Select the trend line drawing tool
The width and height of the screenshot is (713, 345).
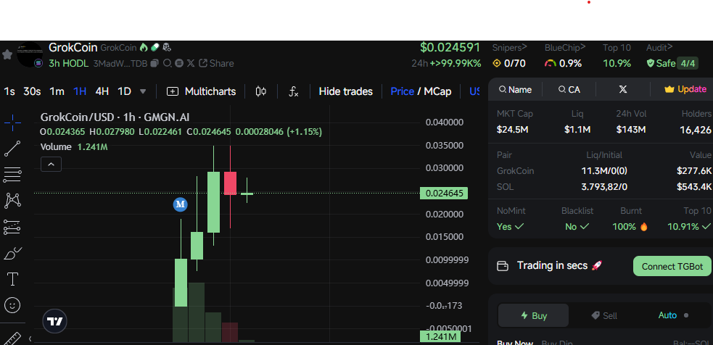click(12, 149)
